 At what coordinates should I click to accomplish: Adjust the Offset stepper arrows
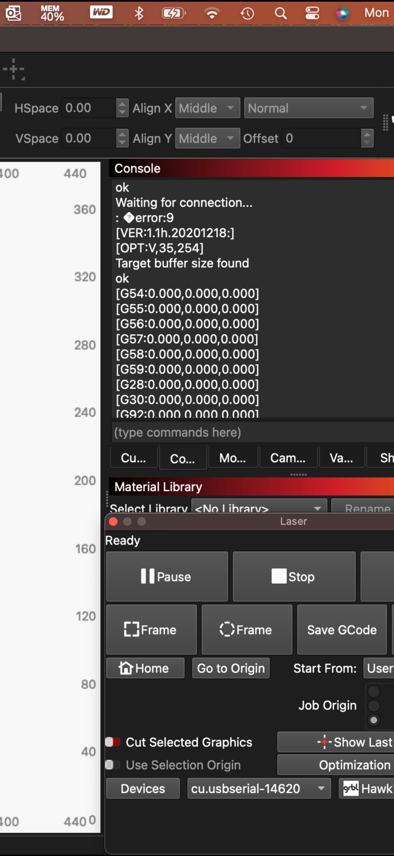click(367, 138)
